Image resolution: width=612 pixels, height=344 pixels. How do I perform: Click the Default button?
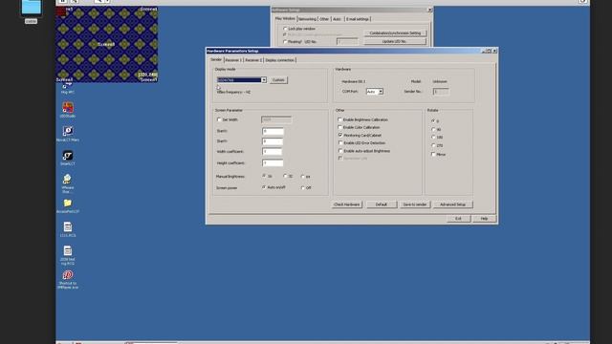382,204
